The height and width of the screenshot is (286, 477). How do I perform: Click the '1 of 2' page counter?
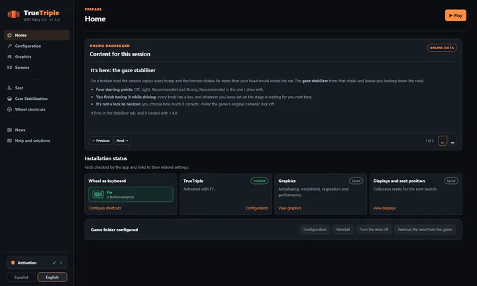tap(429, 141)
